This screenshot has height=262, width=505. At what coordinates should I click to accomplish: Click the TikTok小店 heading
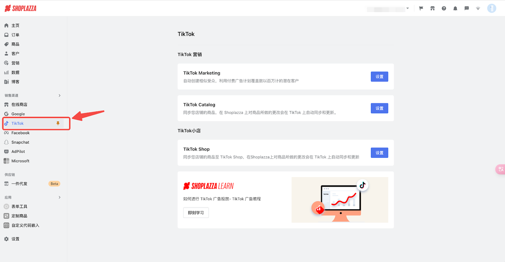pos(189,131)
